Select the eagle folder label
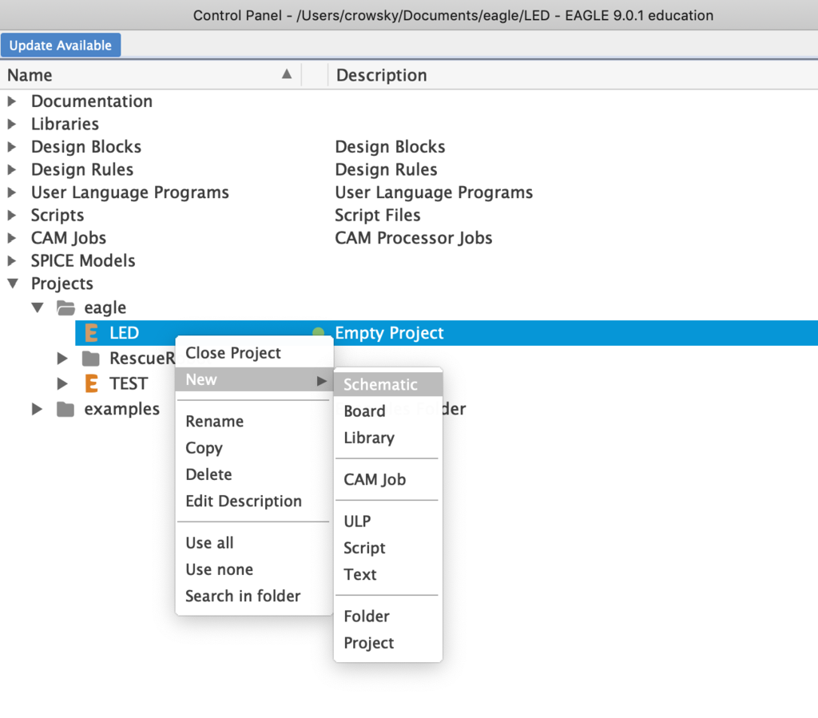Viewport: 818px width, 718px height. tap(105, 307)
